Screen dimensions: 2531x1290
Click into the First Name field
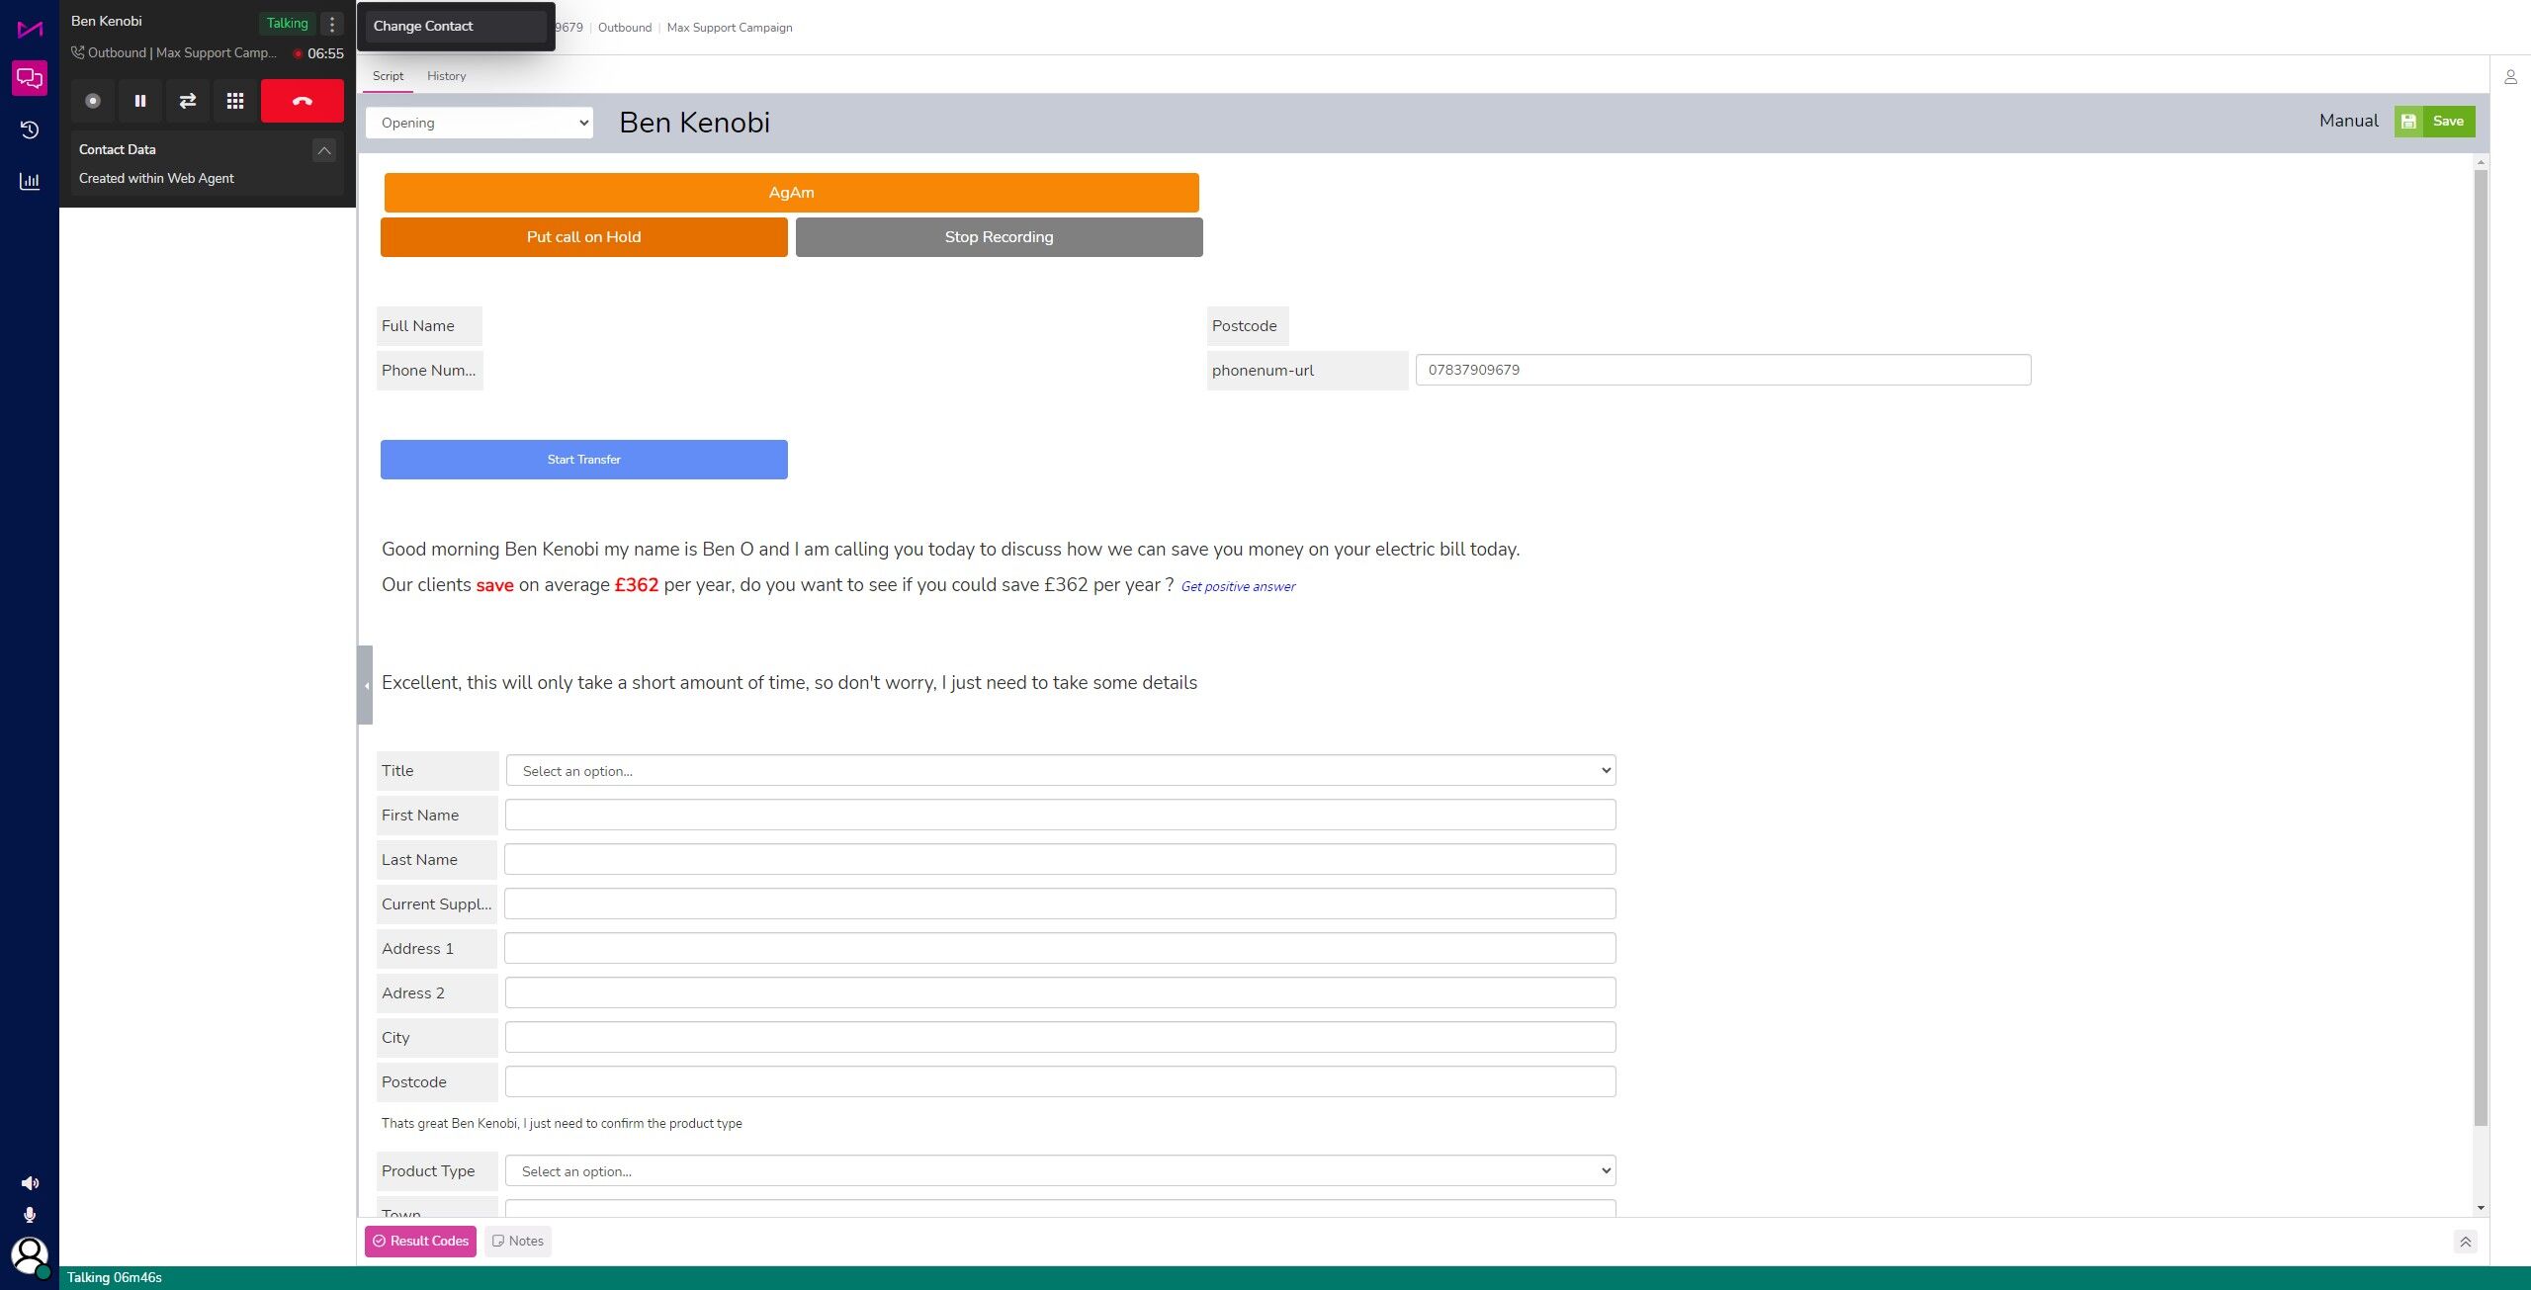(x=1060, y=816)
